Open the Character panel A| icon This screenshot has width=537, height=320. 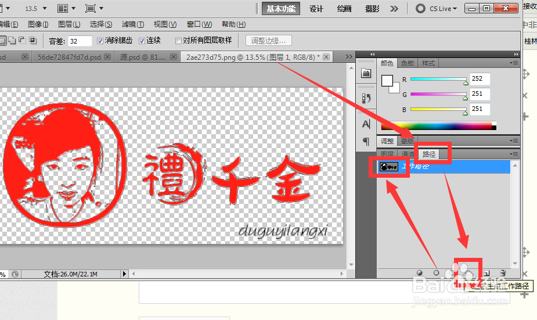click(x=366, y=124)
